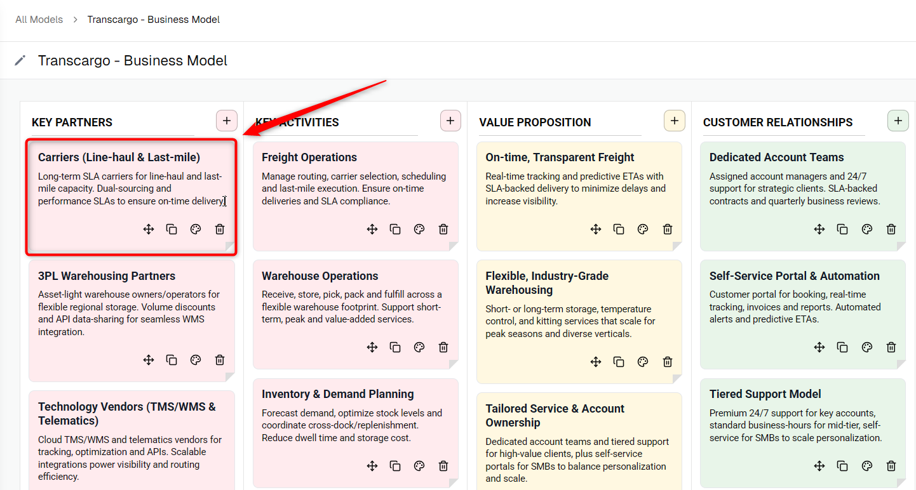The image size is (916, 490).
Task: Delete the Self-Service Portal & Automation card
Action: 891,347
